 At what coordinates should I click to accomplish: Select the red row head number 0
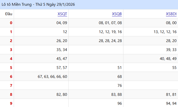click(x=11, y=23)
